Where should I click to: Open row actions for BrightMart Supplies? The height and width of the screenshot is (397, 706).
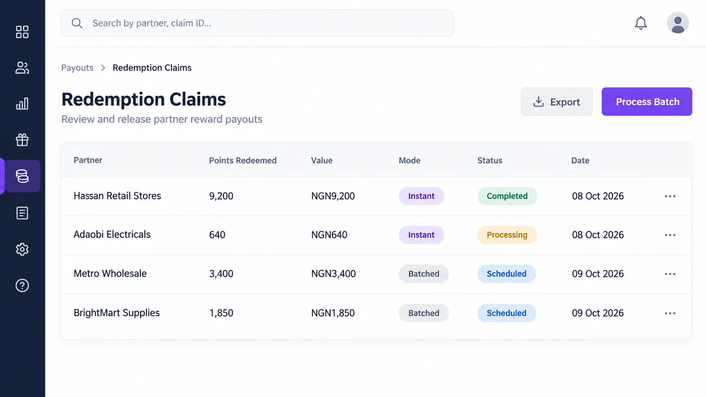coord(670,313)
